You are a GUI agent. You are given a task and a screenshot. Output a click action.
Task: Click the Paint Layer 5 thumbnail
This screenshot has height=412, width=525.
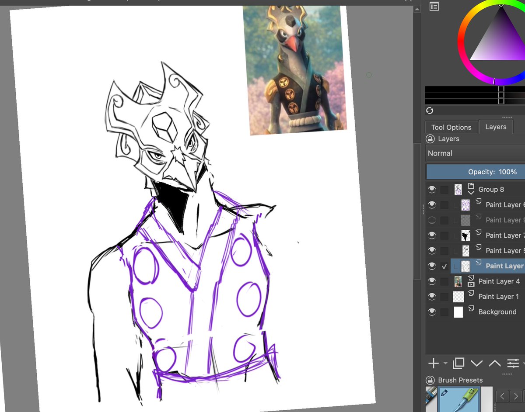(x=465, y=250)
